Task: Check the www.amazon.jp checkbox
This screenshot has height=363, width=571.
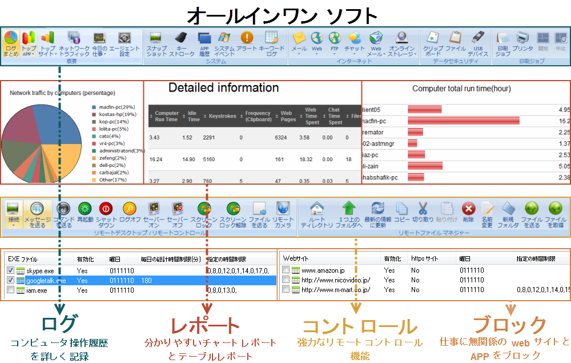Action: pos(285,270)
